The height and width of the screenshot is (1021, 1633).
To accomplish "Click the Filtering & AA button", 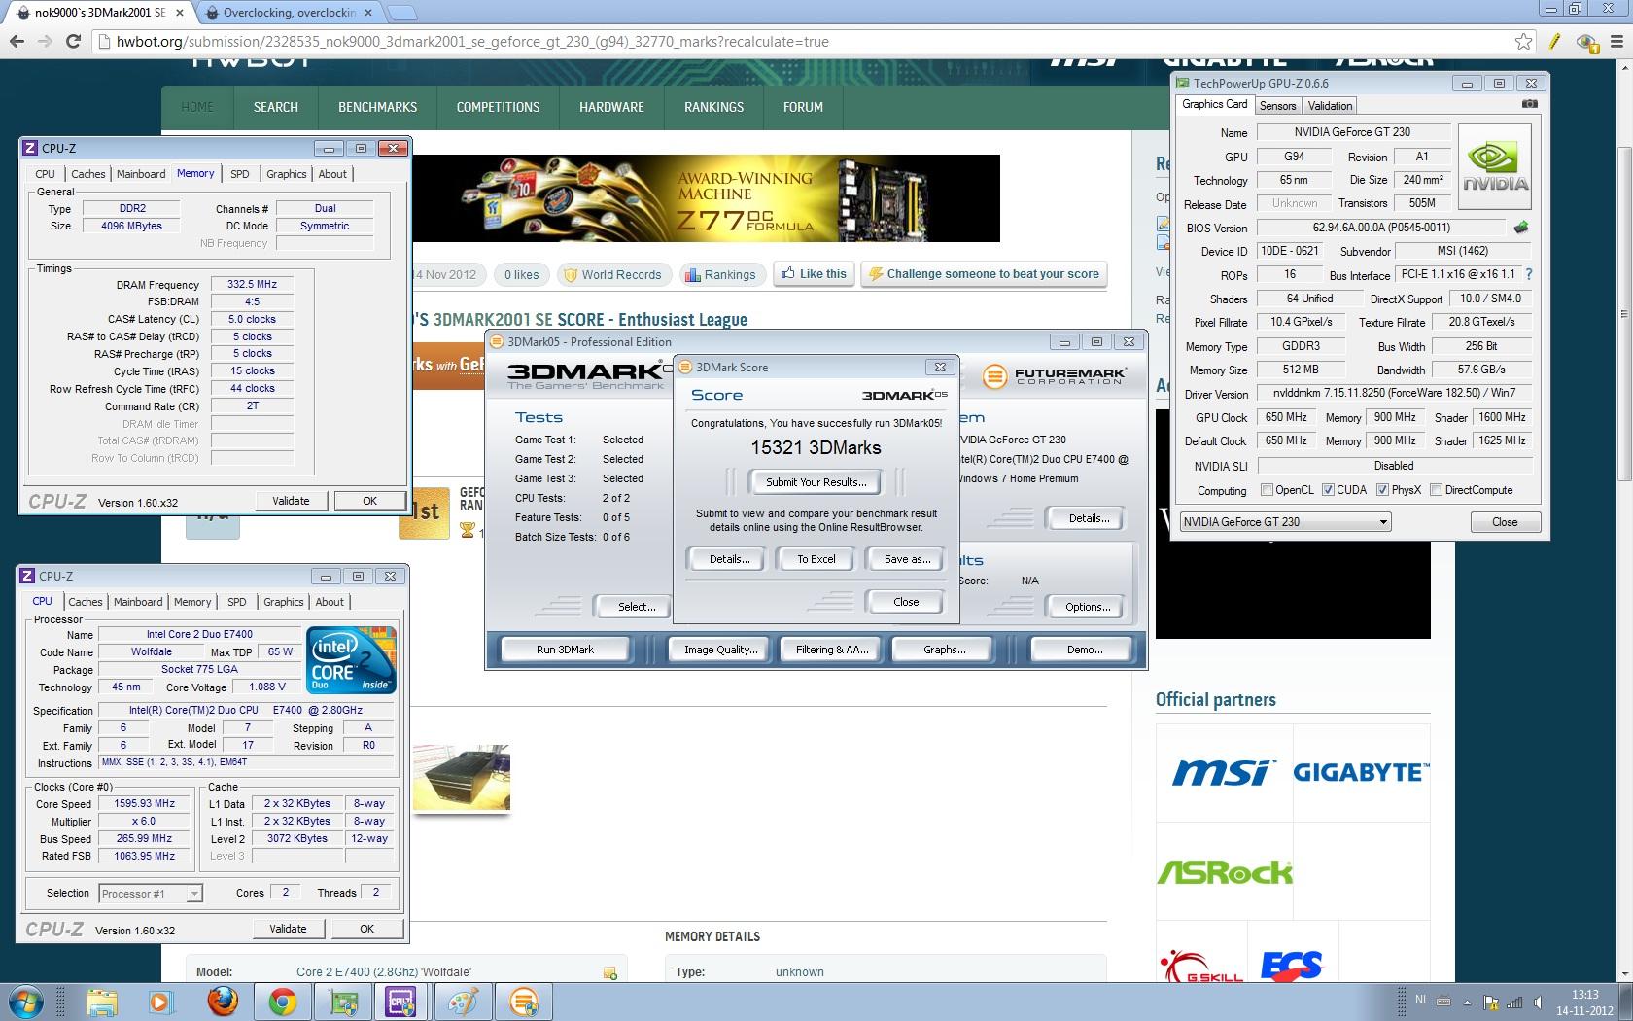I will (x=831, y=650).
